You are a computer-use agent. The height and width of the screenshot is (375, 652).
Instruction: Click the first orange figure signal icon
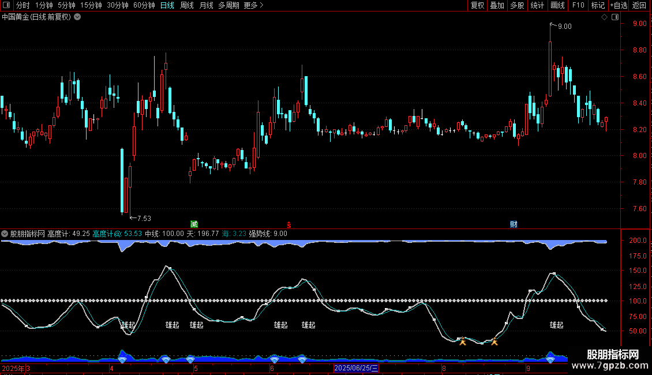click(462, 341)
